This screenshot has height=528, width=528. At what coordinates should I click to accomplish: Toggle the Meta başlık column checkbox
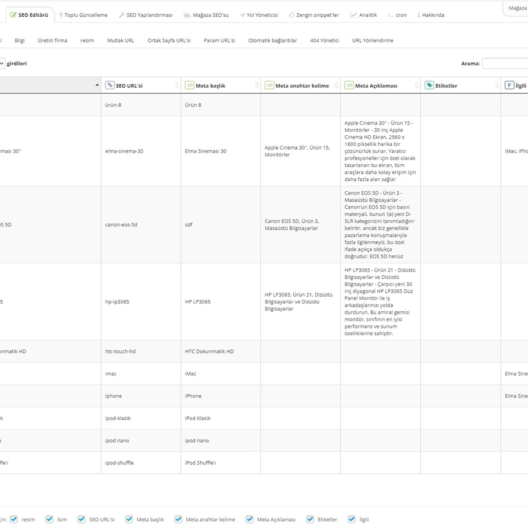pyautogui.click(x=129, y=519)
